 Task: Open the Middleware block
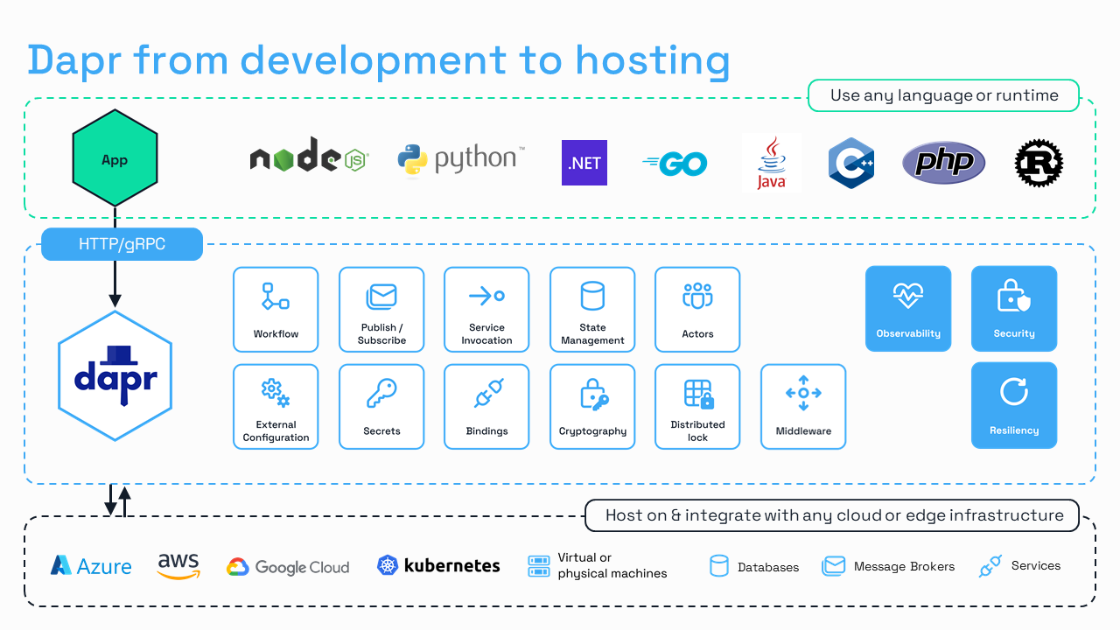pos(803,407)
